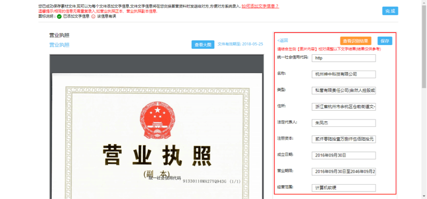Screen dimensions: 427x199
Task: Edit the 法定代表人 field
Action: click(x=344, y=123)
